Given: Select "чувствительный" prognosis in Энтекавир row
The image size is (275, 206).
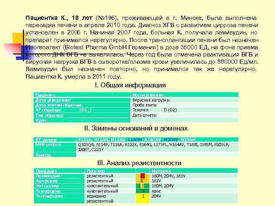Looking at the screenshot, I should tap(102, 186).
